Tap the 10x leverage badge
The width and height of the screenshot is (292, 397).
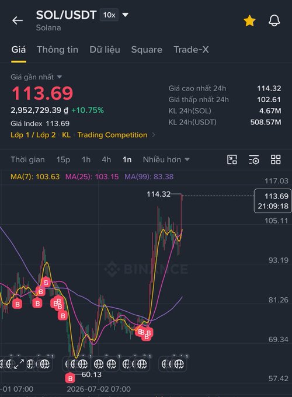[x=109, y=15]
